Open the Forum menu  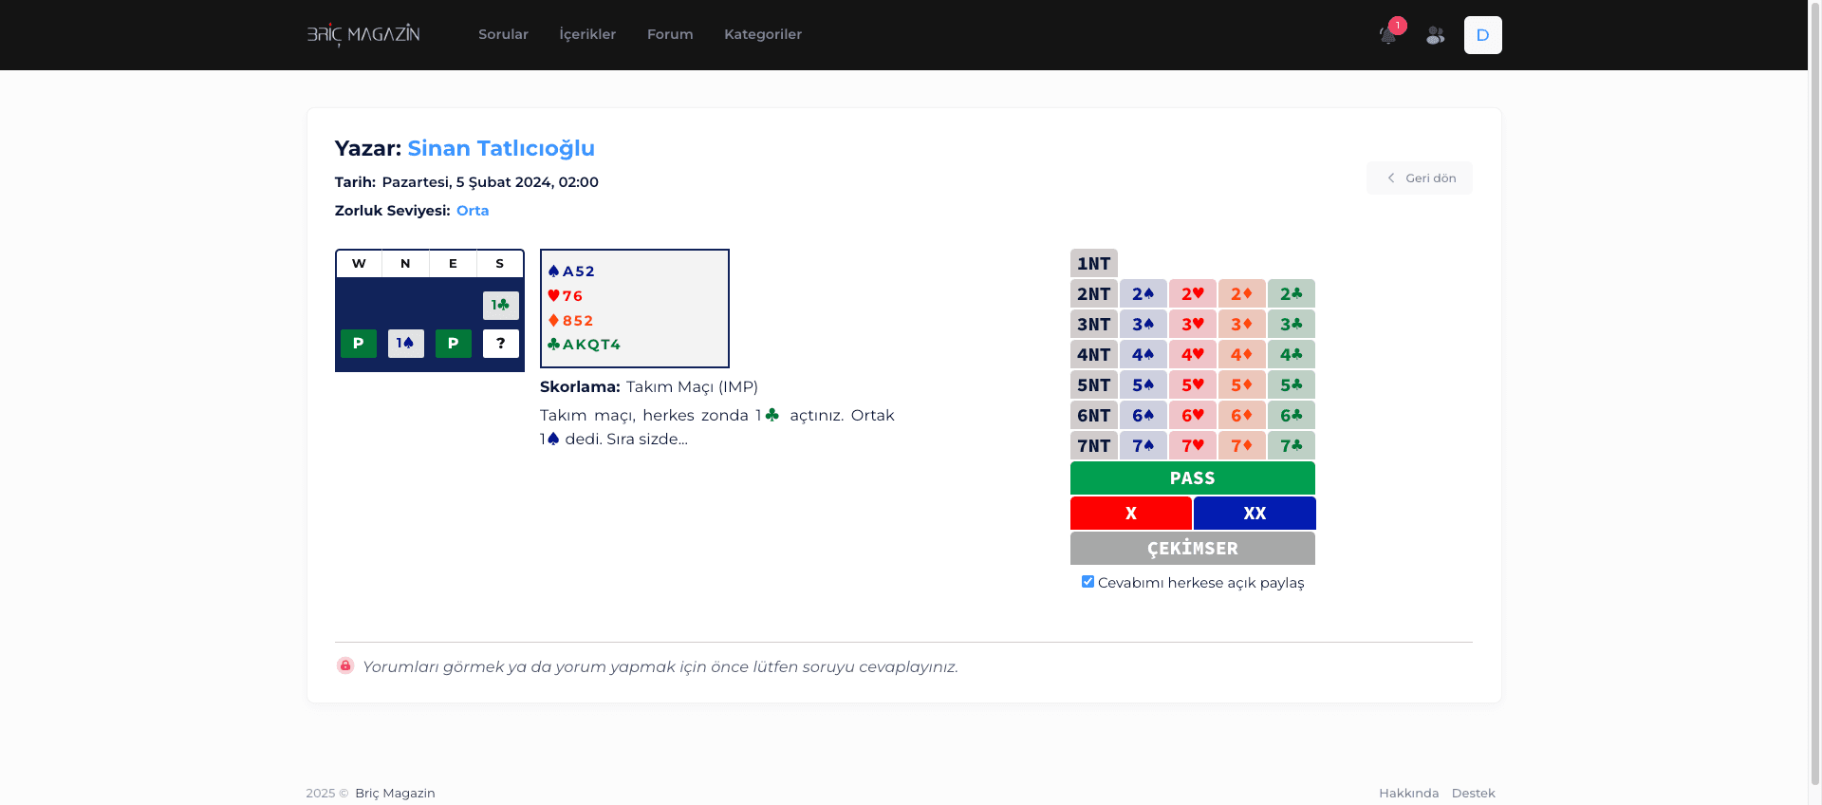(670, 34)
